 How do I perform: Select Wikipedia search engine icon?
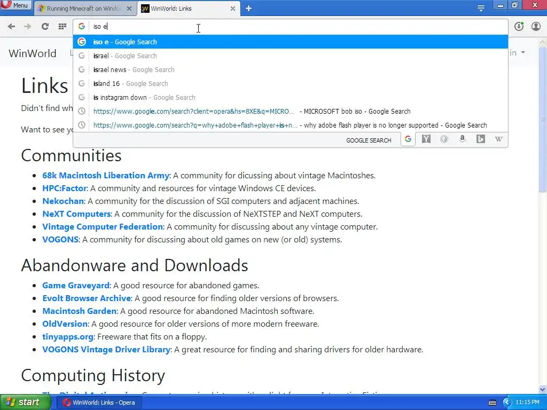[x=498, y=139]
